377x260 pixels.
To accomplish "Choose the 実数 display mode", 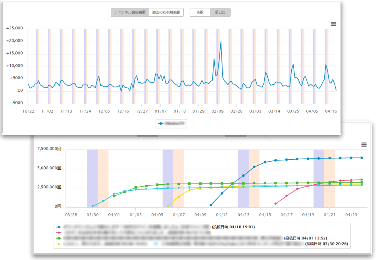I will pyautogui.click(x=200, y=12).
